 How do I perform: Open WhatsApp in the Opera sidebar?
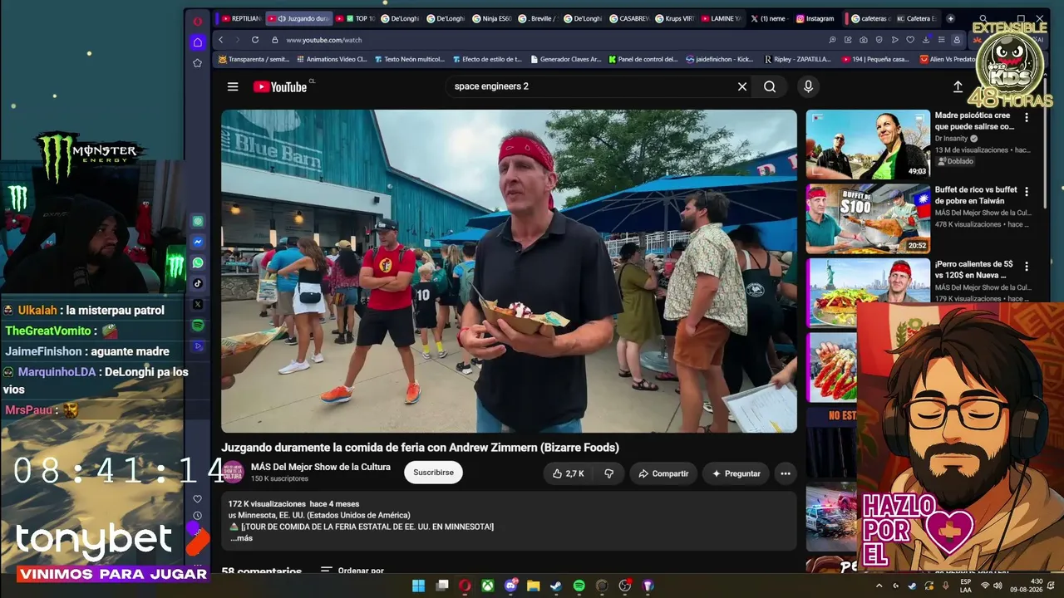(198, 262)
